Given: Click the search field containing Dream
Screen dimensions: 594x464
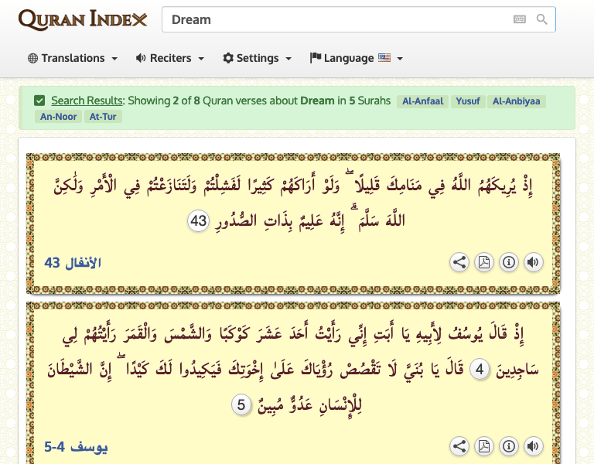Looking at the screenshot, I should [x=333, y=19].
